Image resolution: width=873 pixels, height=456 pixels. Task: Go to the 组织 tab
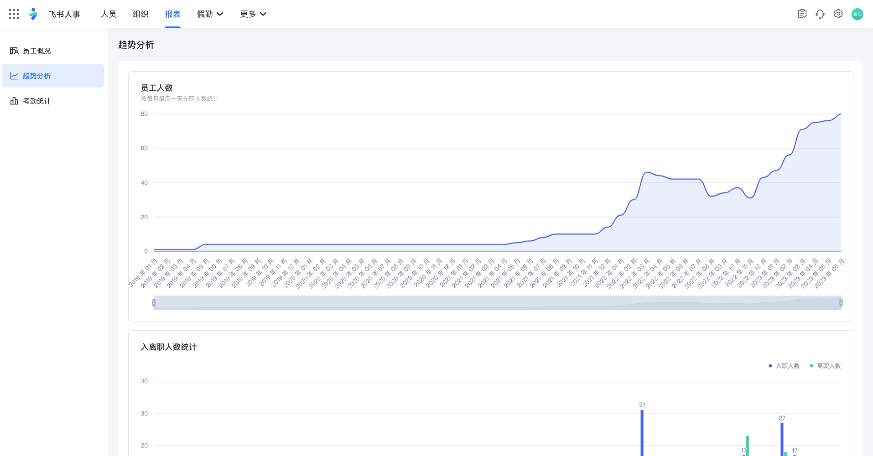tap(140, 14)
